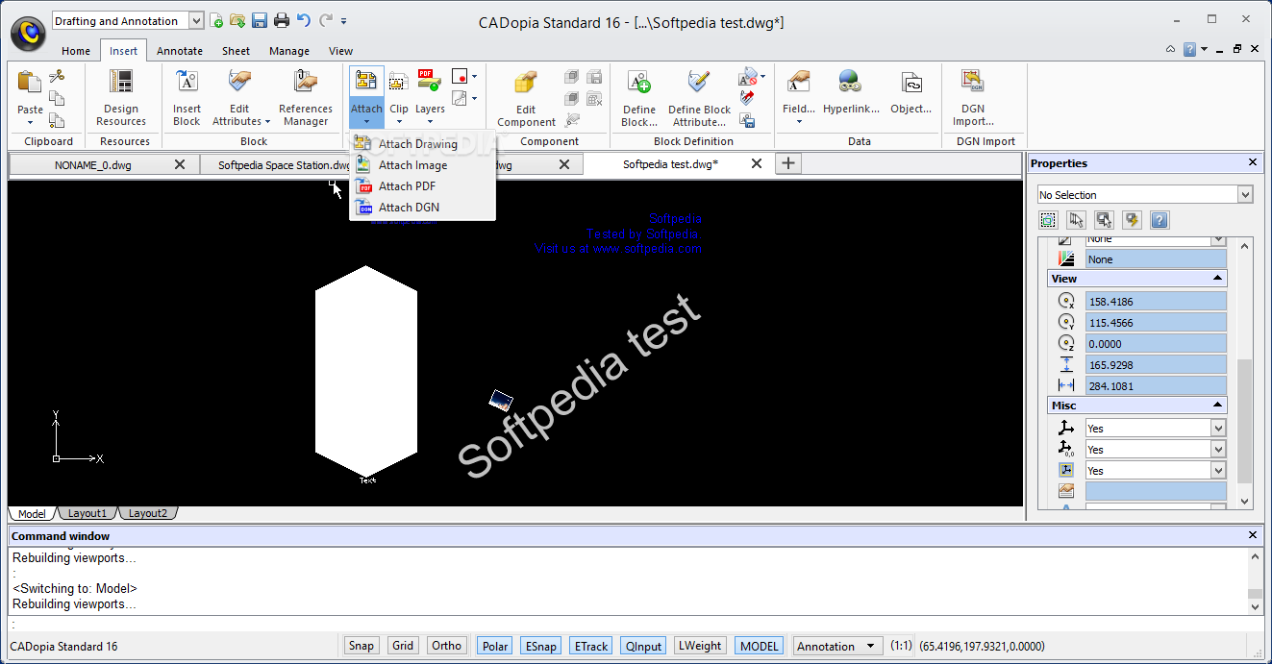Viewport: 1272px width, 664px height.
Task: Click the Cut scissors icon in Clipboard
Action: (57, 76)
